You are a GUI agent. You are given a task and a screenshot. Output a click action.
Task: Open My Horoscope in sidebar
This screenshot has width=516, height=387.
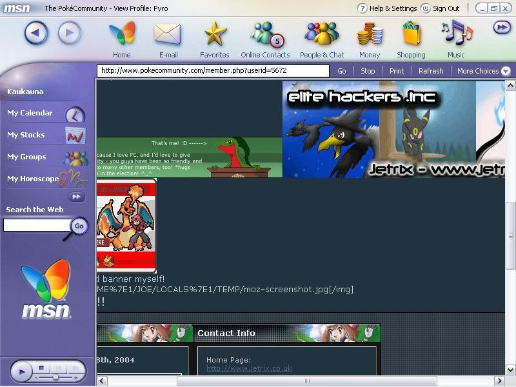33,179
